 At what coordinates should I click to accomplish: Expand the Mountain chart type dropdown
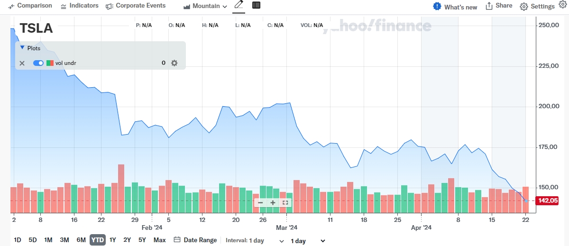[x=206, y=6]
